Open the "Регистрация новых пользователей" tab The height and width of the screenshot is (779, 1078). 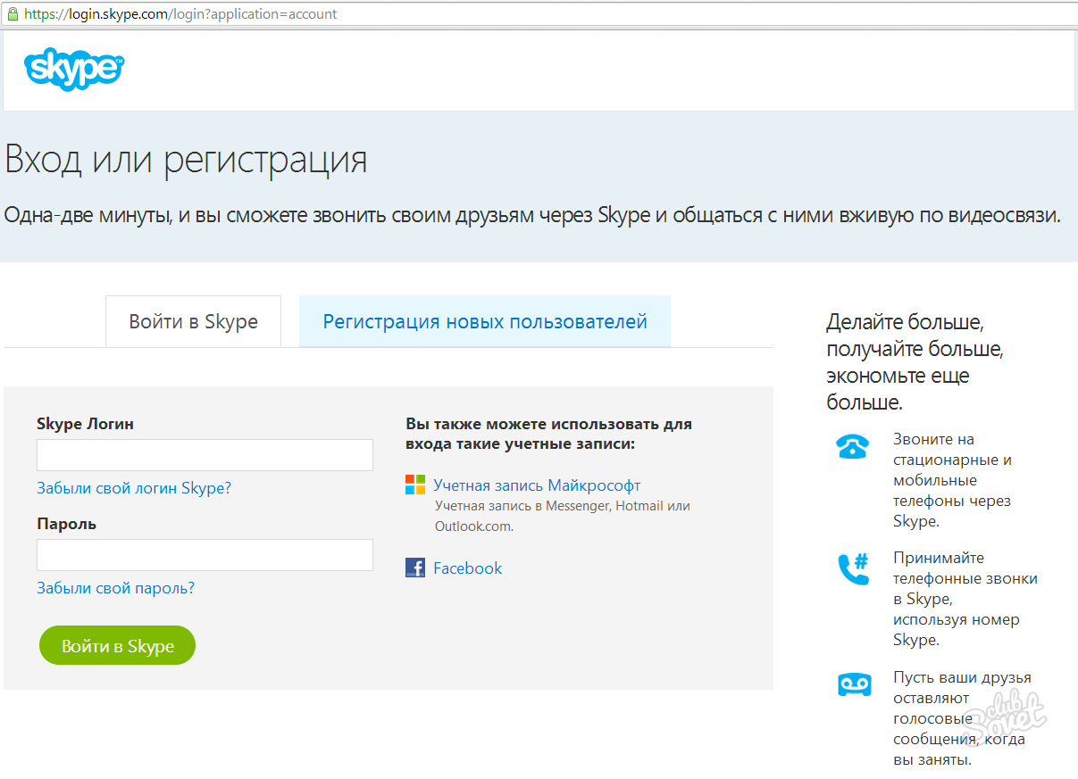point(485,321)
